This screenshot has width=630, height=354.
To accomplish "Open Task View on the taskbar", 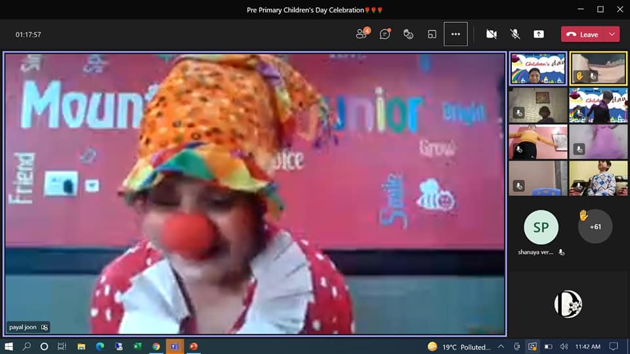I will (x=62, y=346).
